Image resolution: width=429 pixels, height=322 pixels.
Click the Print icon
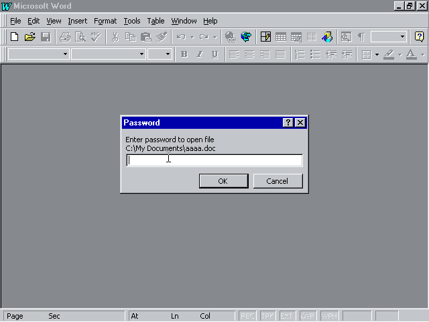click(65, 37)
